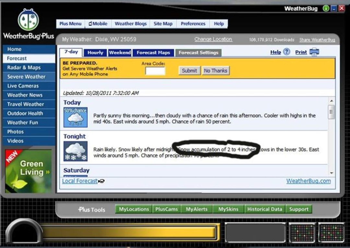The image size is (350, 248).
Task: Click the Local Forecast link
Action: pyautogui.click(x=80, y=181)
